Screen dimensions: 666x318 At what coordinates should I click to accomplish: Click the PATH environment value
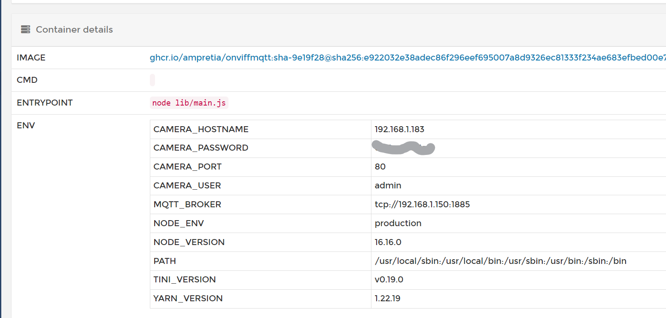[x=500, y=261]
